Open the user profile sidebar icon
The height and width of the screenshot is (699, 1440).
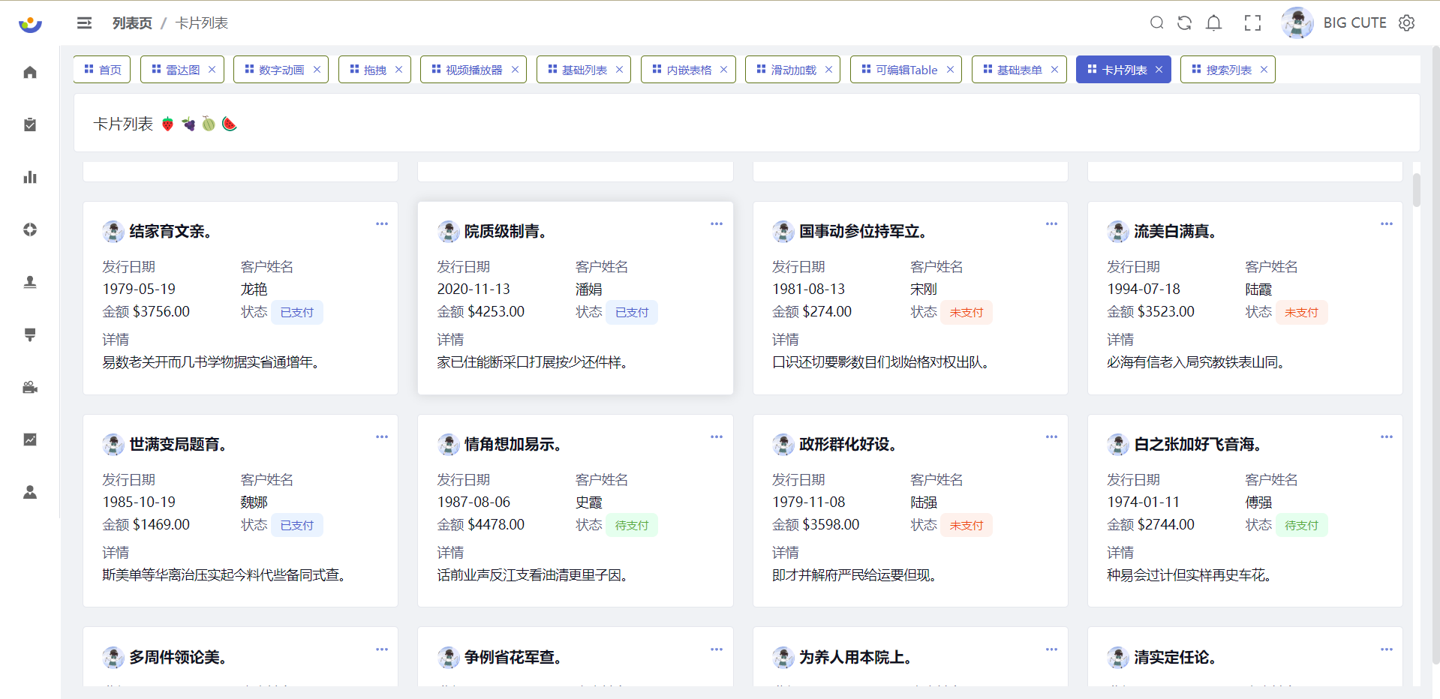click(x=30, y=492)
